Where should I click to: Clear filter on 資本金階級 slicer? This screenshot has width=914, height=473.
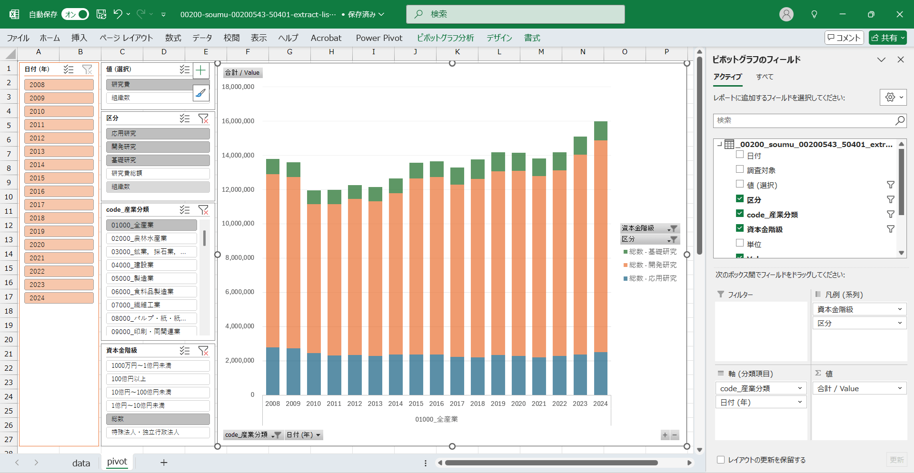coord(203,351)
